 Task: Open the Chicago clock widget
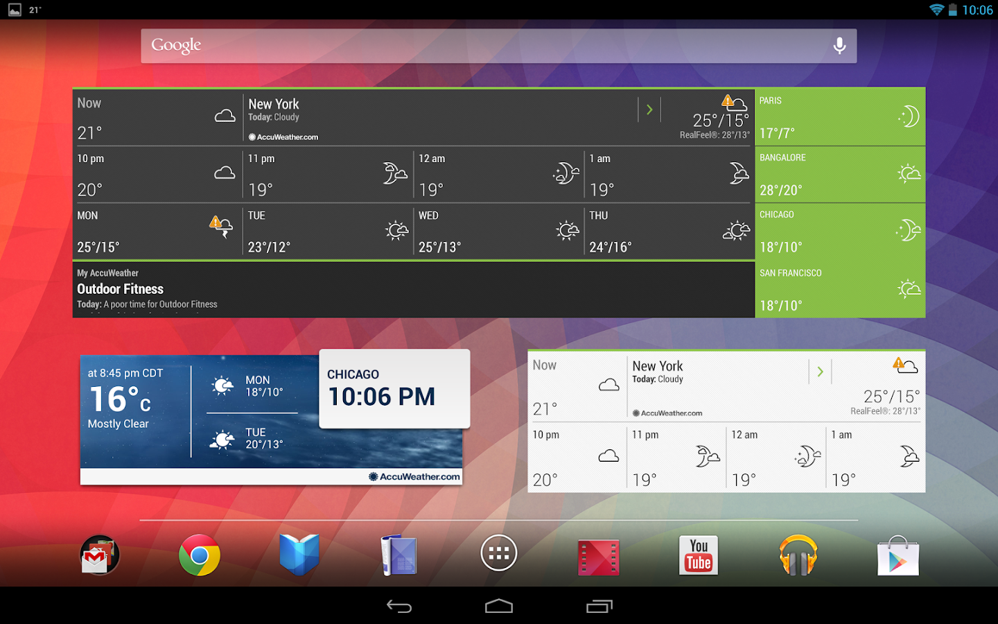(394, 389)
